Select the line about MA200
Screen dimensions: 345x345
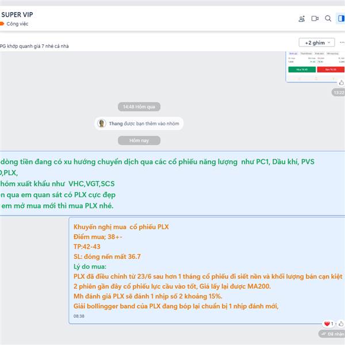pos(172,286)
